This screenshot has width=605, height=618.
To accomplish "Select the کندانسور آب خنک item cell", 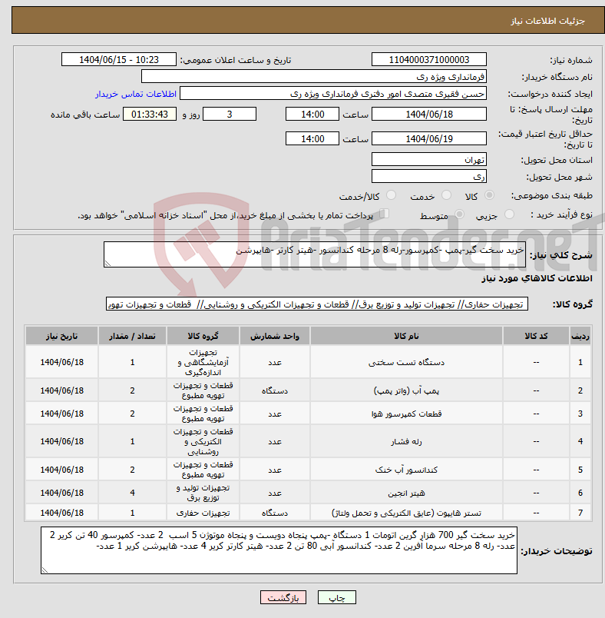I will (x=406, y=470).
